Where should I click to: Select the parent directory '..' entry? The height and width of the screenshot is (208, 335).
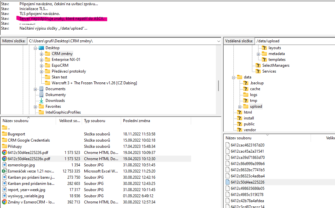click(x=9, y=128)
